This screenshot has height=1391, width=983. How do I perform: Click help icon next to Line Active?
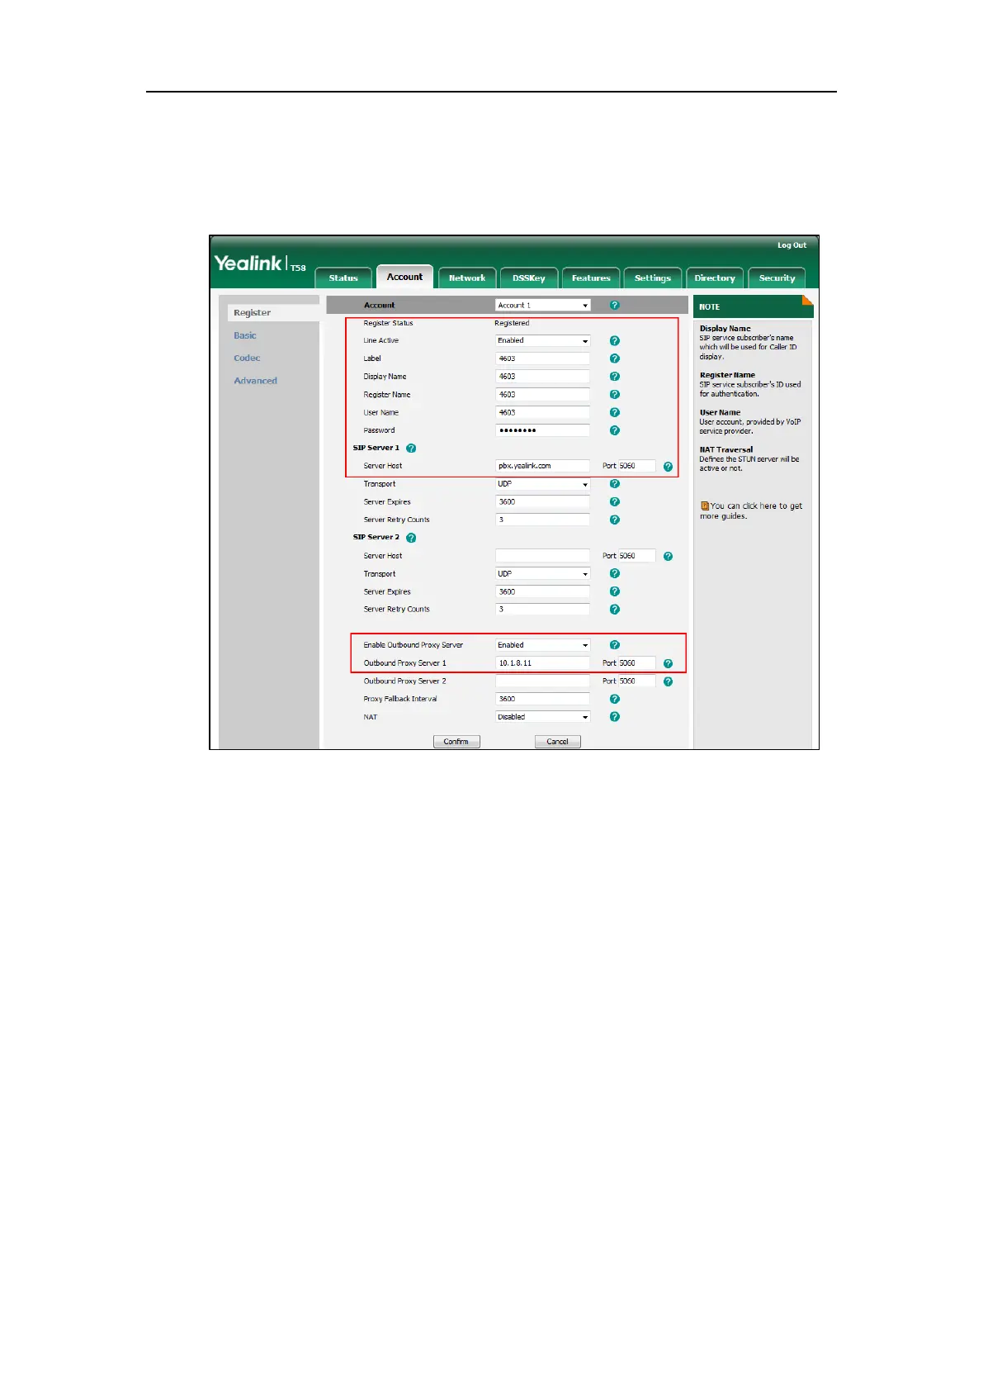614,340
